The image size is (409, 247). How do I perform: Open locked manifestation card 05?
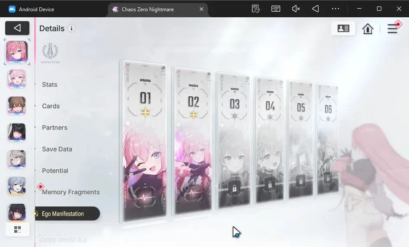300,139
